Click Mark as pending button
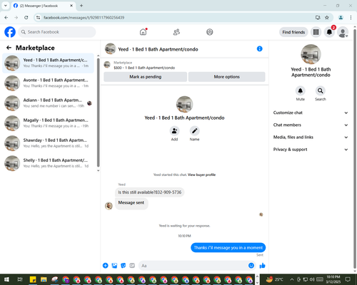 coord(146,77)
